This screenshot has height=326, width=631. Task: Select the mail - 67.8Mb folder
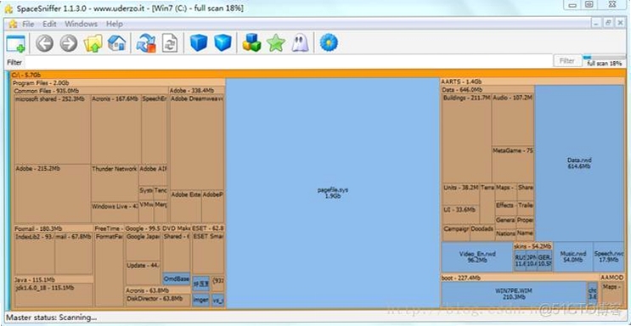pyautogui.click(x=74, y=254)
